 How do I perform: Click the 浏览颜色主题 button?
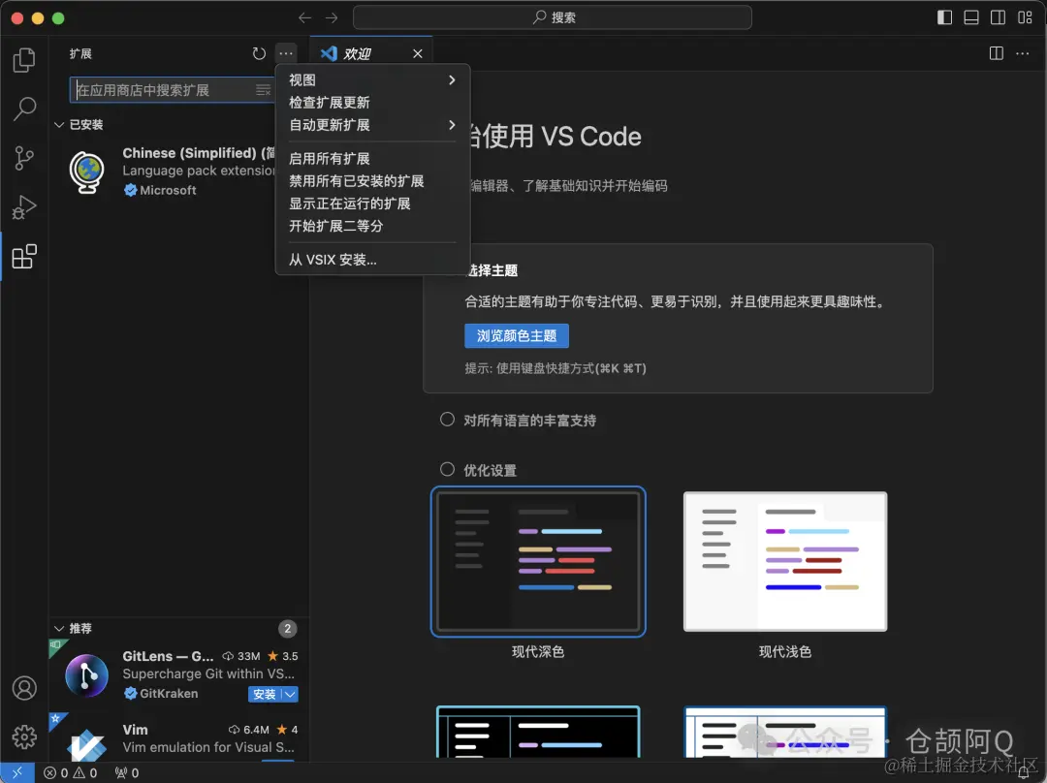(x=517, y=334)
